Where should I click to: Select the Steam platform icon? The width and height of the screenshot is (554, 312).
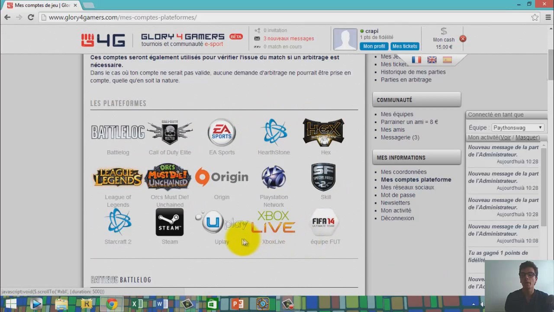coord(170,222)
